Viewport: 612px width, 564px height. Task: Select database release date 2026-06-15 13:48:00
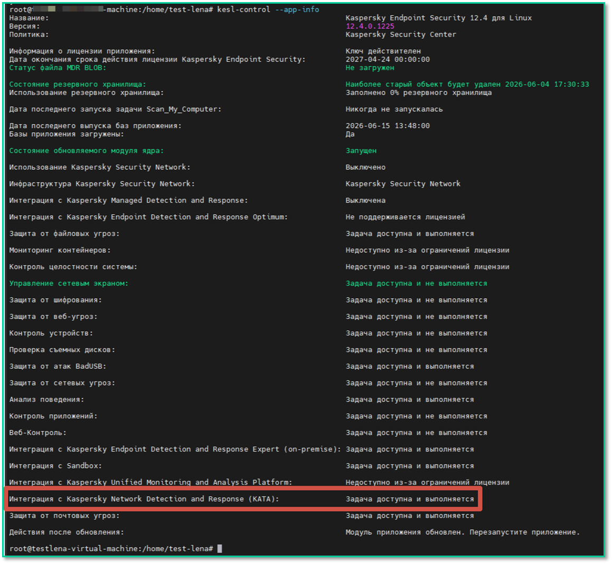388,126
